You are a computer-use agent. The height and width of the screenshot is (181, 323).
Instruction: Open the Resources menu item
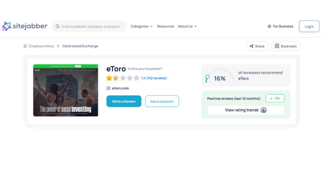(x=165, y=26)
